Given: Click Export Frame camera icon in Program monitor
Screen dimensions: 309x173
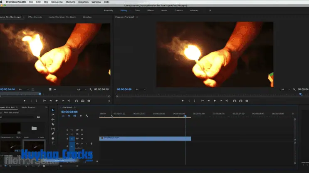Looking at the screenshot, I should [247, 101].
